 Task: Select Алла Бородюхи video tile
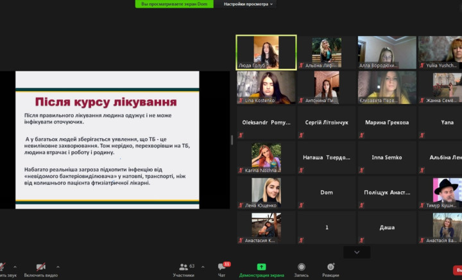click(x=387, y=53)
